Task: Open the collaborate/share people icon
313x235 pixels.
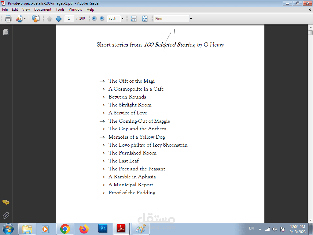Action: coord(19,19)
